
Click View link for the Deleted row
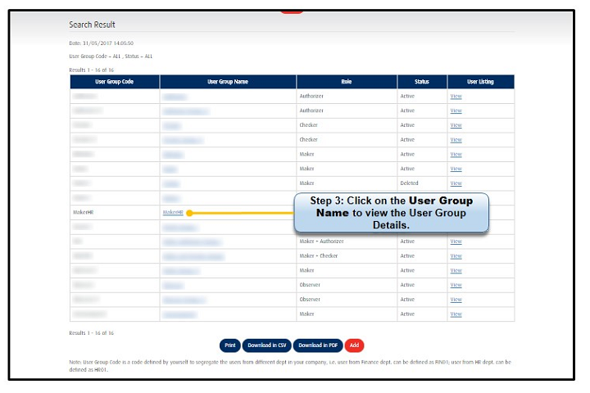(x=456, y=183)
